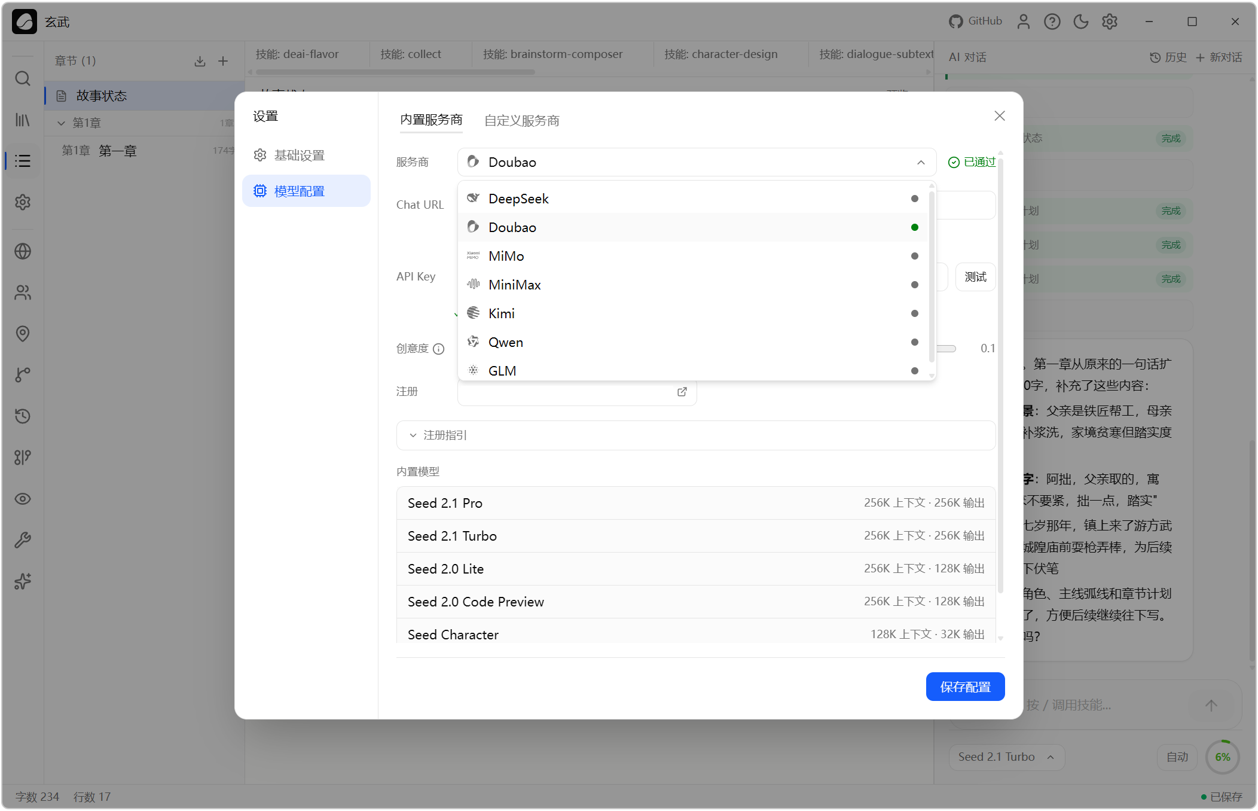
Task: Click the 保存配置 button
Action: [966, 687]
